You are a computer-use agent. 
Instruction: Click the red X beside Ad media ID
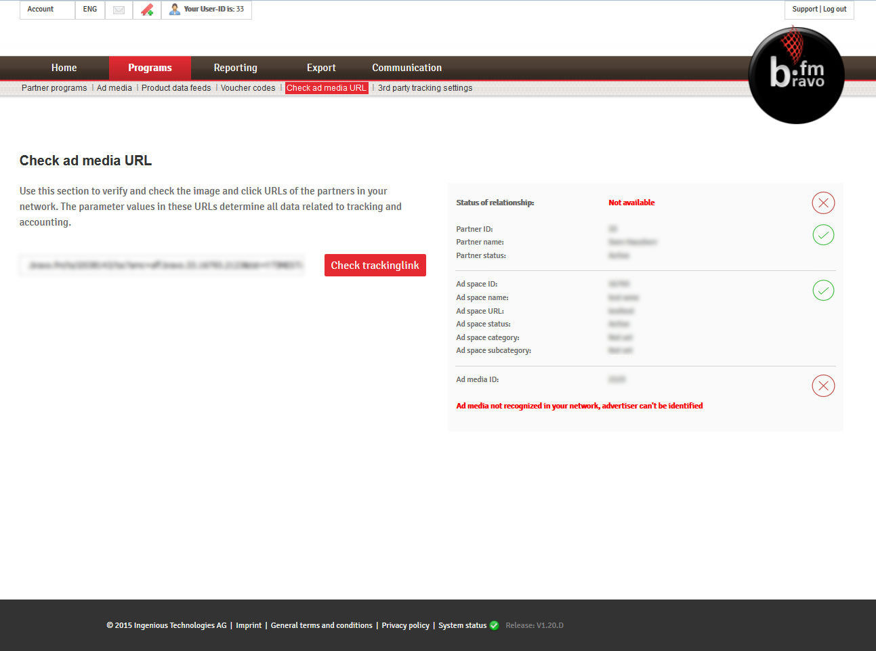[x=823, y=386]
